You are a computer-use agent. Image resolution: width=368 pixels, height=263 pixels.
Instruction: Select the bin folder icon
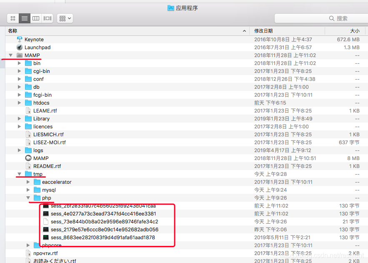point(28,63)
